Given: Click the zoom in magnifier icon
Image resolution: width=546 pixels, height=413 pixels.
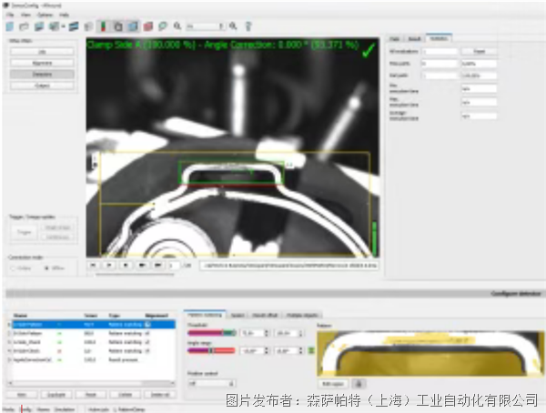Looking at the screenshot, I should [233, 26].
